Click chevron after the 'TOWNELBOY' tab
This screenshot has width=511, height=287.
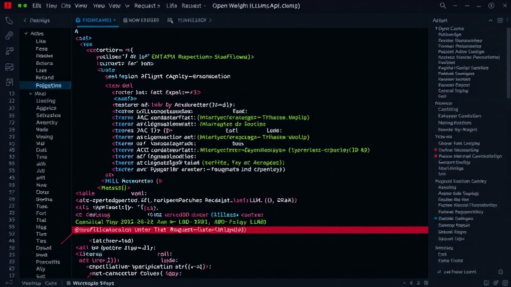[211, 20]
